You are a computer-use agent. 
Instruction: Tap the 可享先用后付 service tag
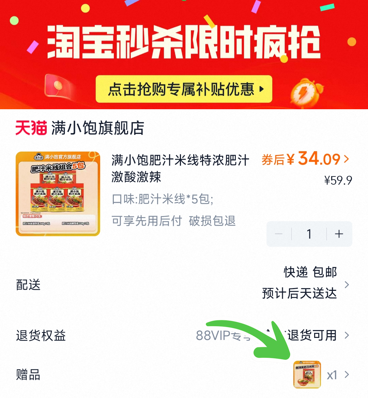(x=147, y=221)
